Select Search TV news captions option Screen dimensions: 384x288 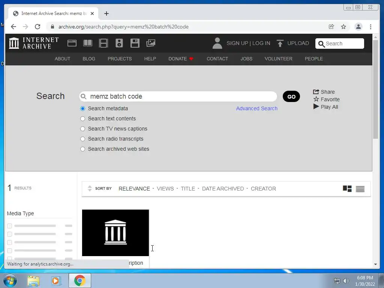coord(83,129)
